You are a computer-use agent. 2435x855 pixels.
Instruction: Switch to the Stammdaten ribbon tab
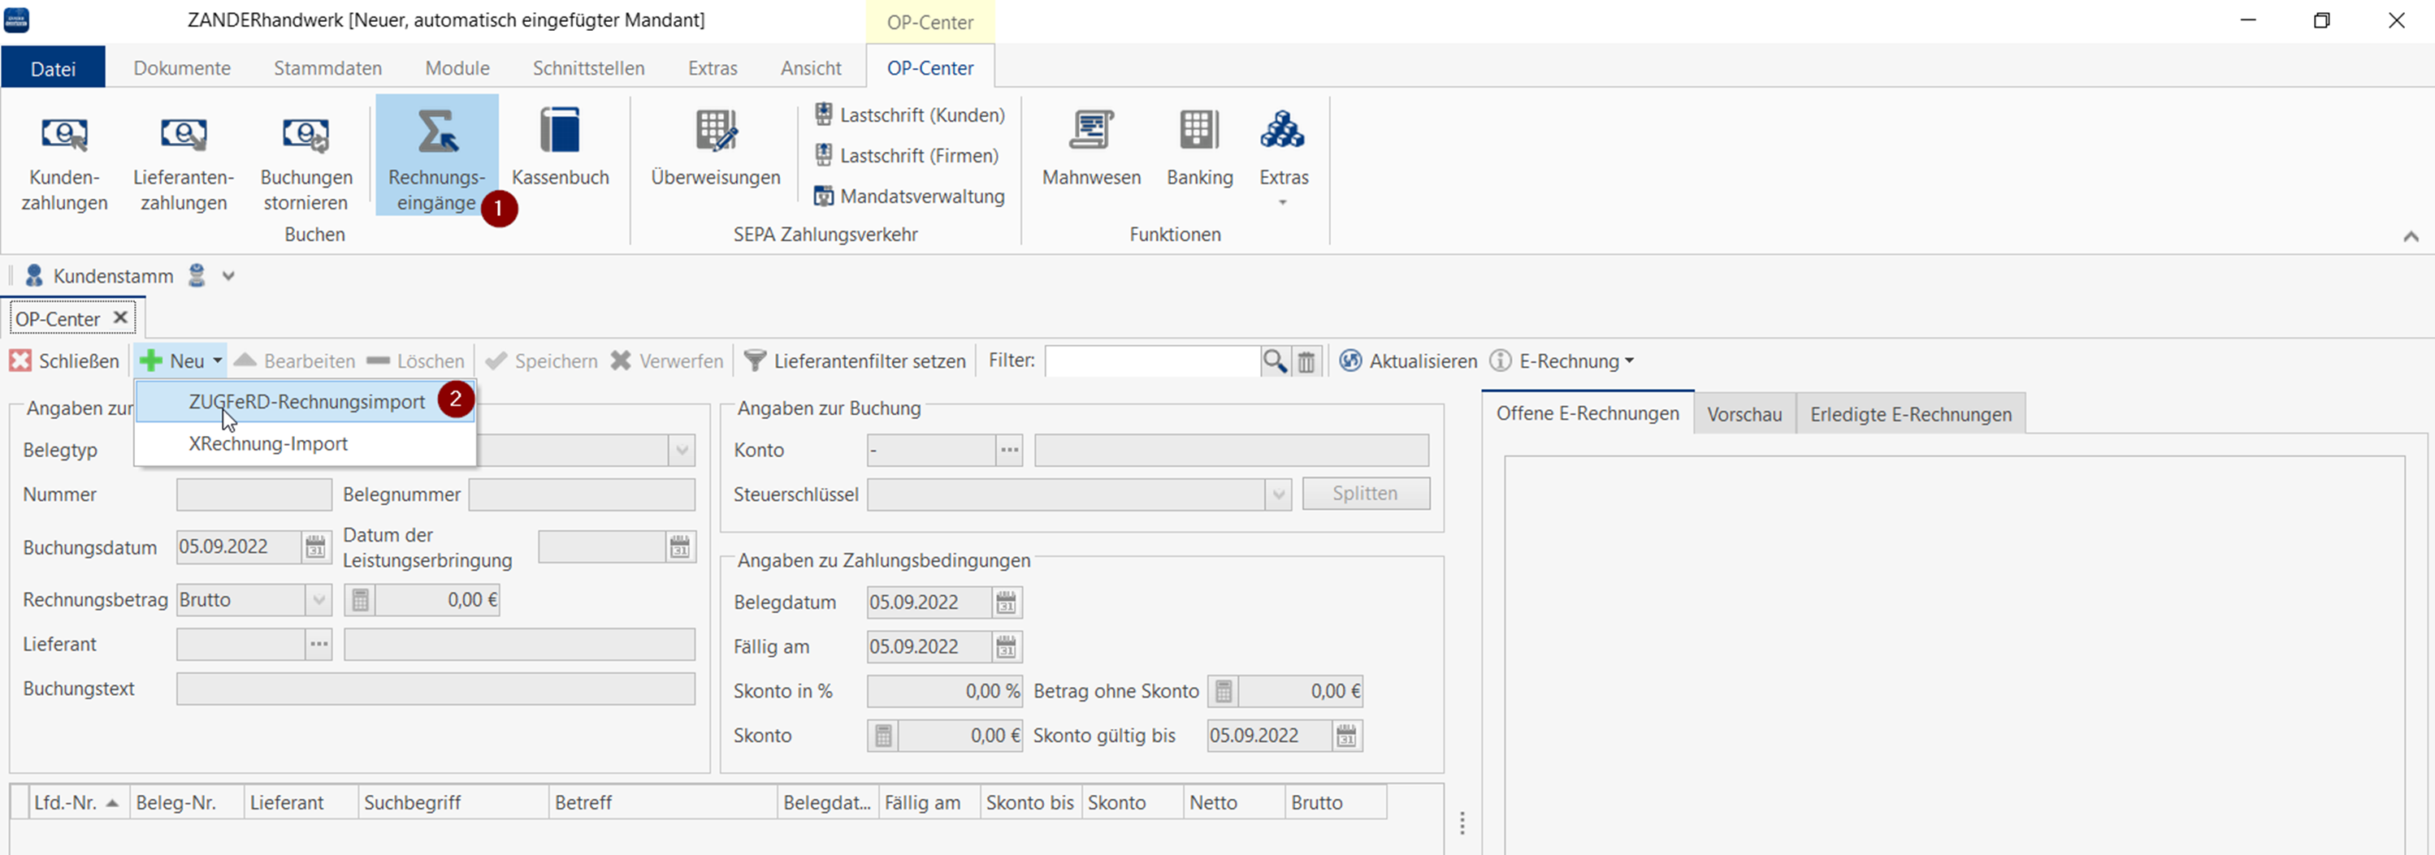[328, 68]
